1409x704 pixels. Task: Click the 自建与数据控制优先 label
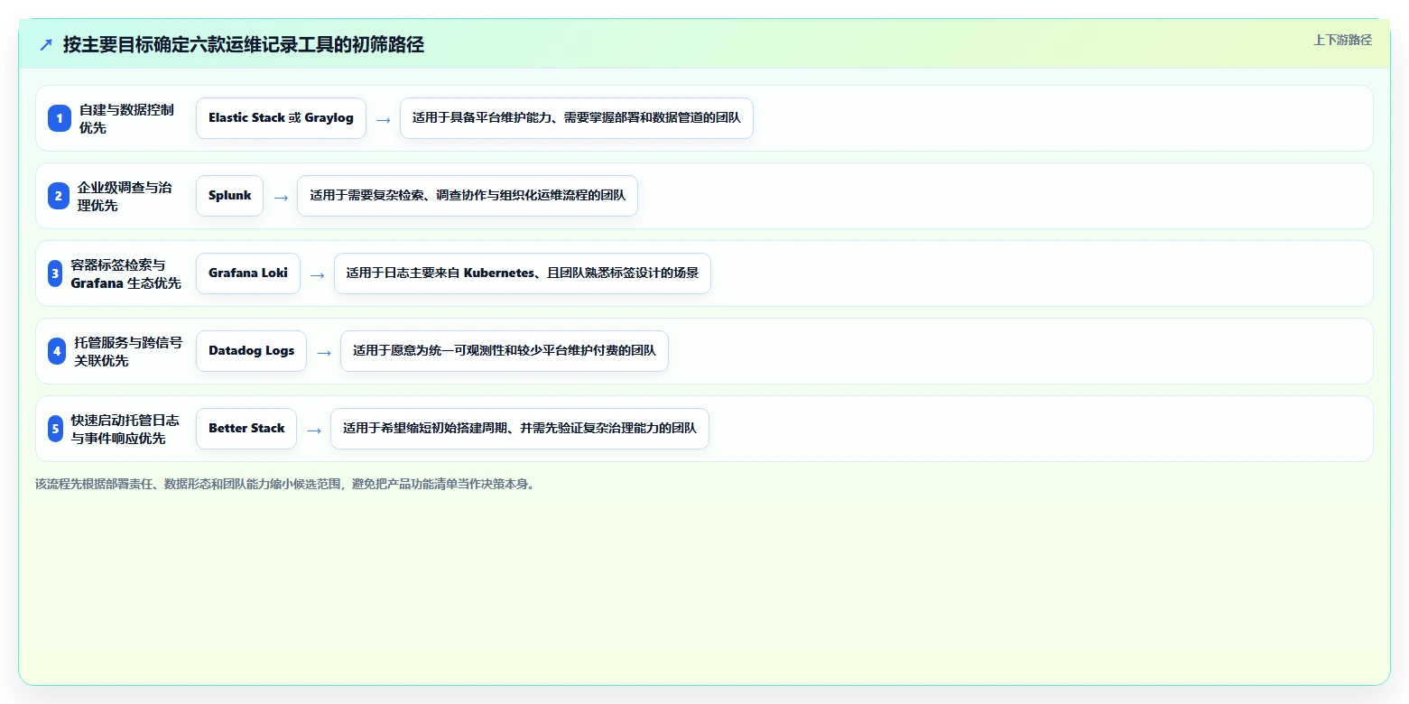(x=126, y=118)
